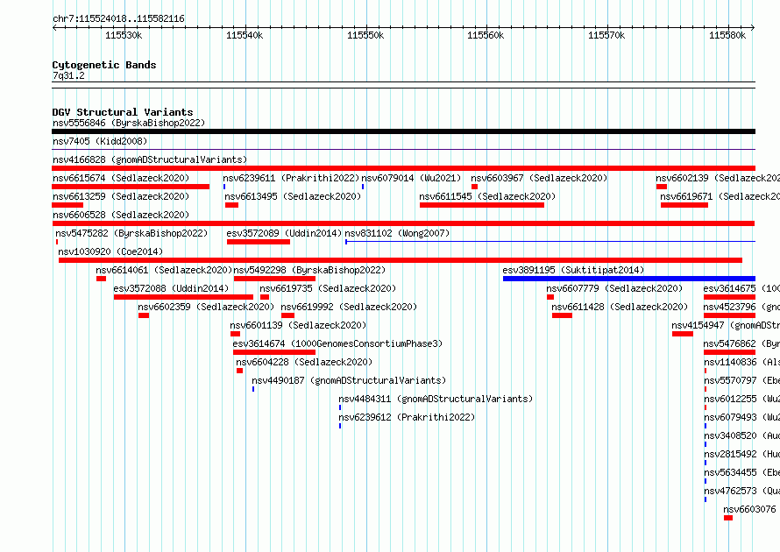Select nsv6601139 (Sedlazeck2020) label
Image resolution: width=780 pixels, height=552 pixels.
click(x=298, y=325)
